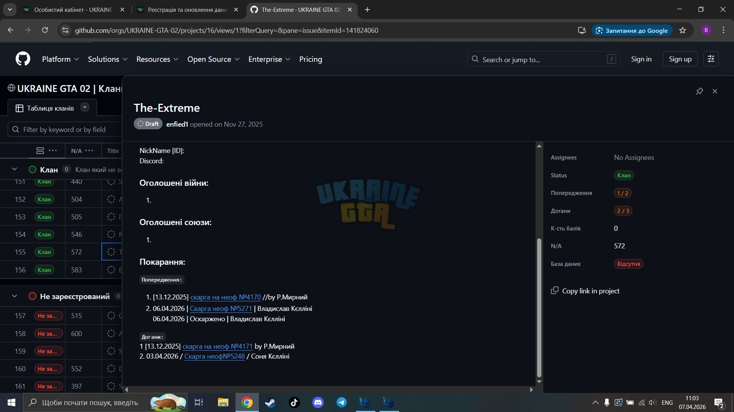Expand the Solutions menu

[x=107, y=59]
